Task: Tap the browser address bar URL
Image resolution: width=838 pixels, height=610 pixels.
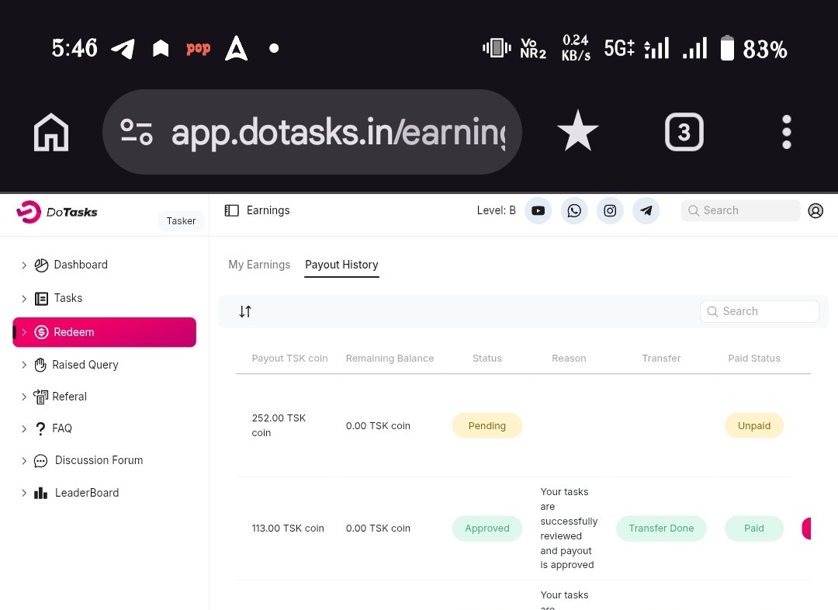Action: pyautogui.click(x=337, y=133)
